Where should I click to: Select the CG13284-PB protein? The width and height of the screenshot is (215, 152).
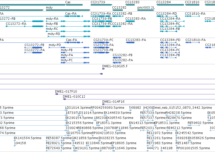click(x=168, y=58)
